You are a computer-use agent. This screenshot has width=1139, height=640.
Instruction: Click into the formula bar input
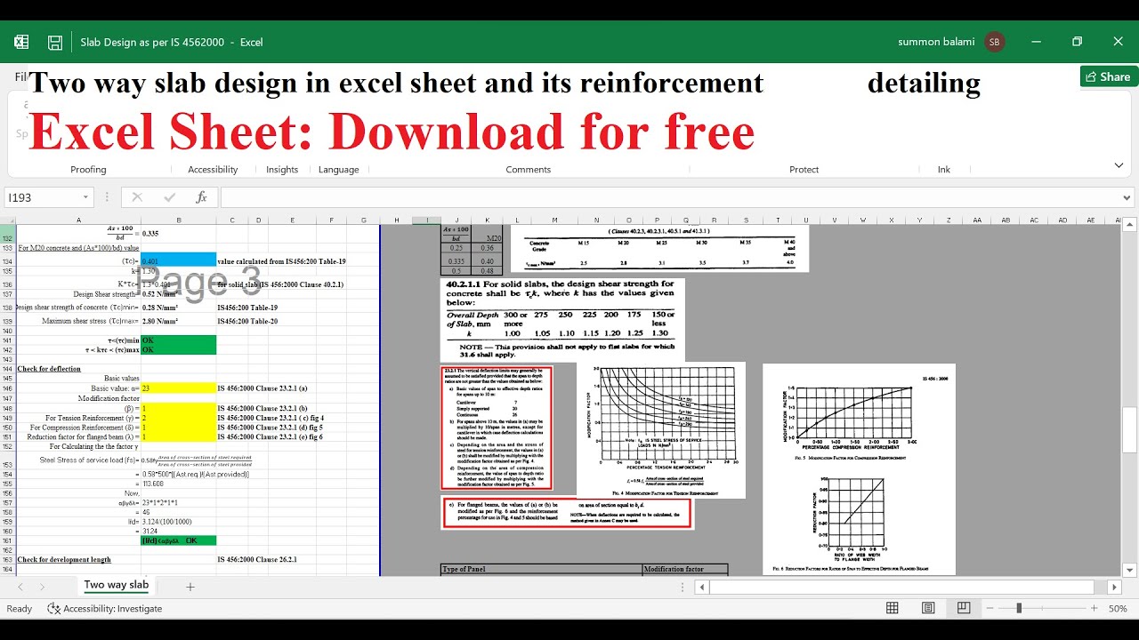[x=670, y=197]
